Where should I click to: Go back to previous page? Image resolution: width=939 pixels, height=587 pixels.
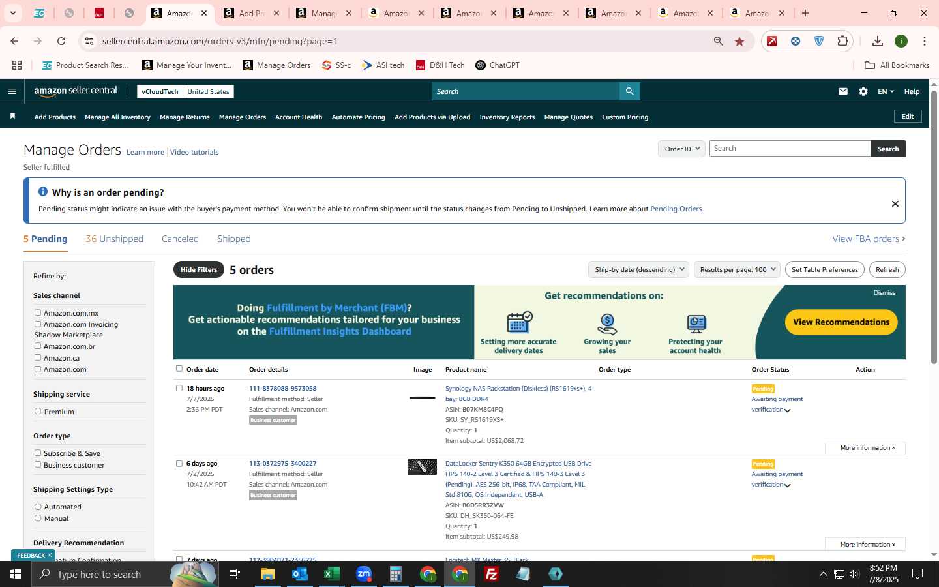click(14, 41)
